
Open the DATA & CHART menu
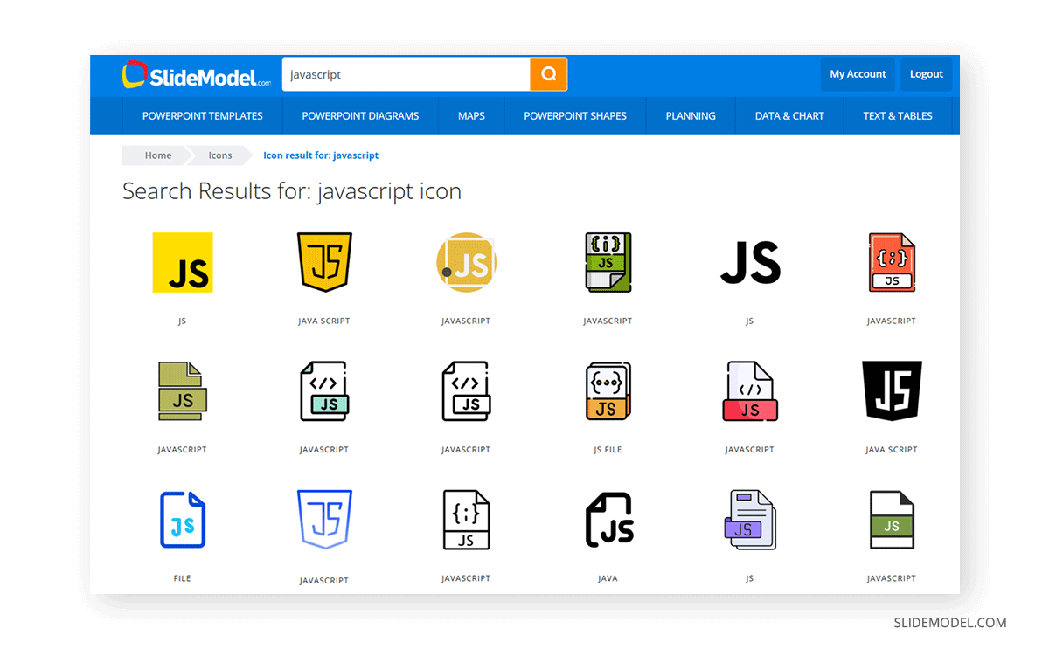pos(789,115)
